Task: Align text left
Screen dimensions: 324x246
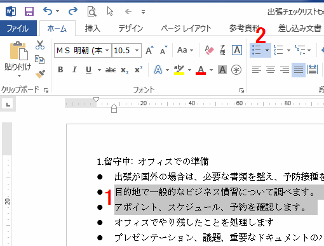Action: (257, 70)
